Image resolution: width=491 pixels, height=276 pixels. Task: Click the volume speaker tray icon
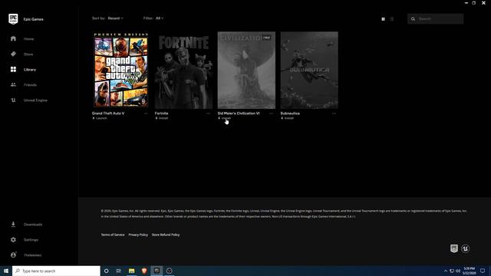[458, 271]
